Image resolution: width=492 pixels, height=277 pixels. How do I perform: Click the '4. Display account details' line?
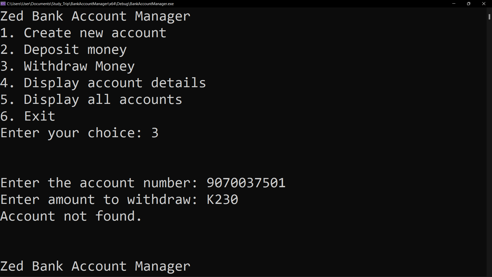103,83
